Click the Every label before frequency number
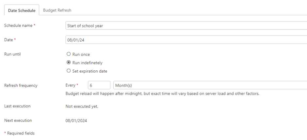The width and height of the screenshot is (307, 140). coord(72,85)
